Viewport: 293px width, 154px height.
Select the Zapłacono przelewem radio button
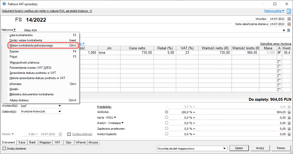166,128
